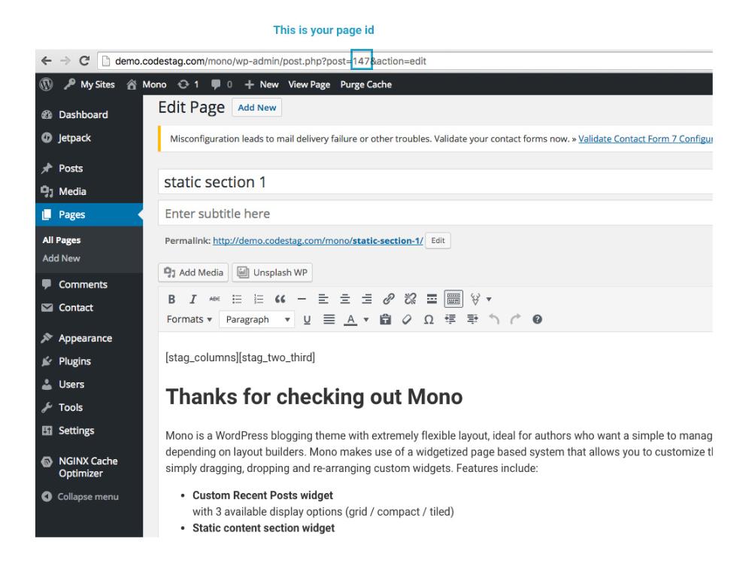The image size is (752, 563).
Task: Click the page title field 'static section 1'
Action: (435, 182)
